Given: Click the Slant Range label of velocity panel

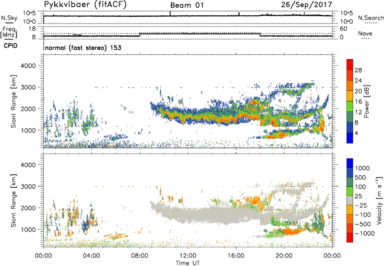Looking at the screenshot, I should tap(13, 201).
